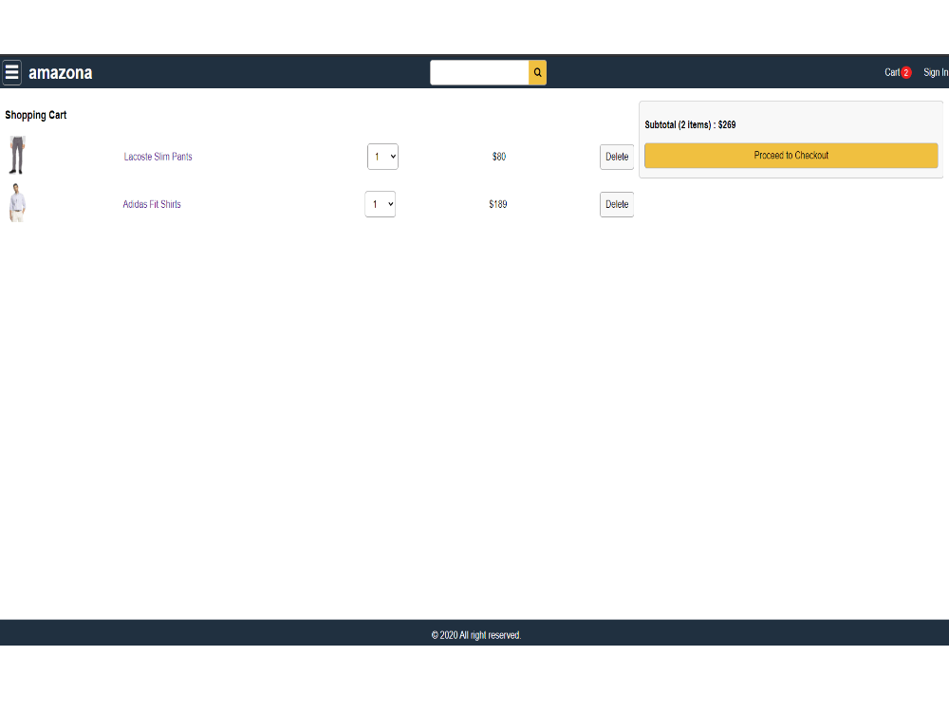
Task: Expand the pants quantity selector arrow
Action: (x=391, y=157)
